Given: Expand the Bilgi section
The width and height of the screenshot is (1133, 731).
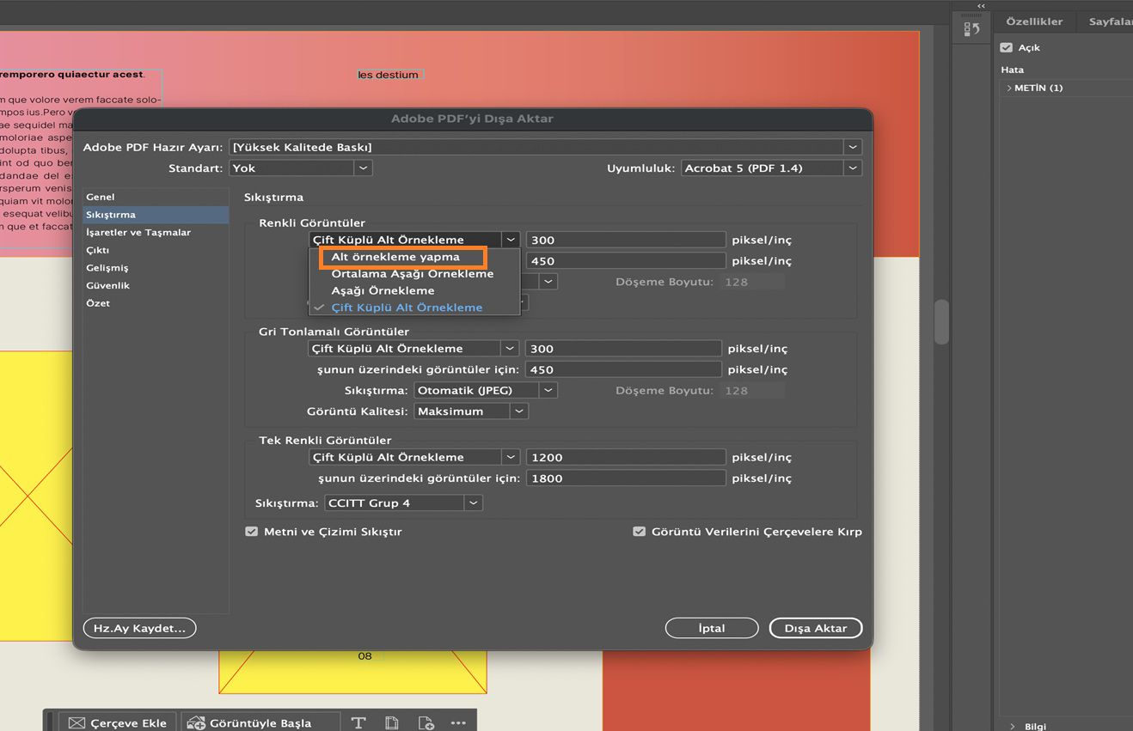Looking at the screenshot, I should point(1013,727).
